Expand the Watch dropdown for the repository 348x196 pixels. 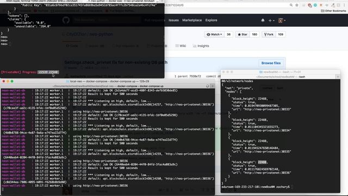[x=214, y=34]
